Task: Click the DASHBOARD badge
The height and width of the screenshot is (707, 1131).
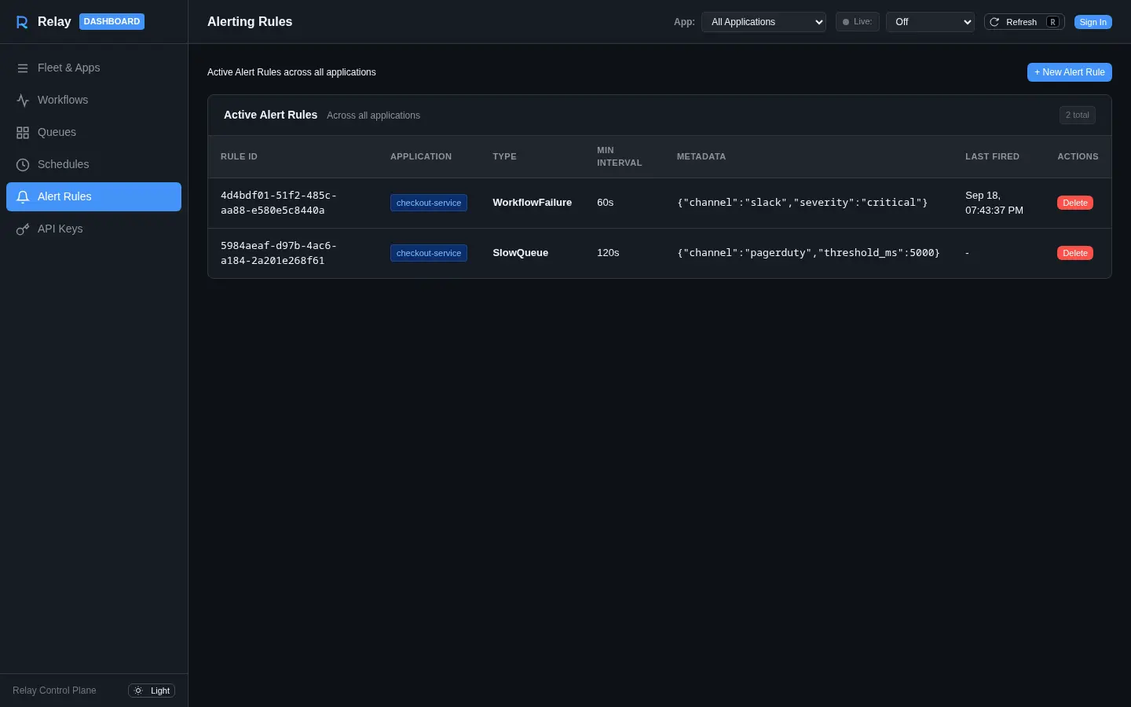Action: pyautogui.click(x=112, y=22)
